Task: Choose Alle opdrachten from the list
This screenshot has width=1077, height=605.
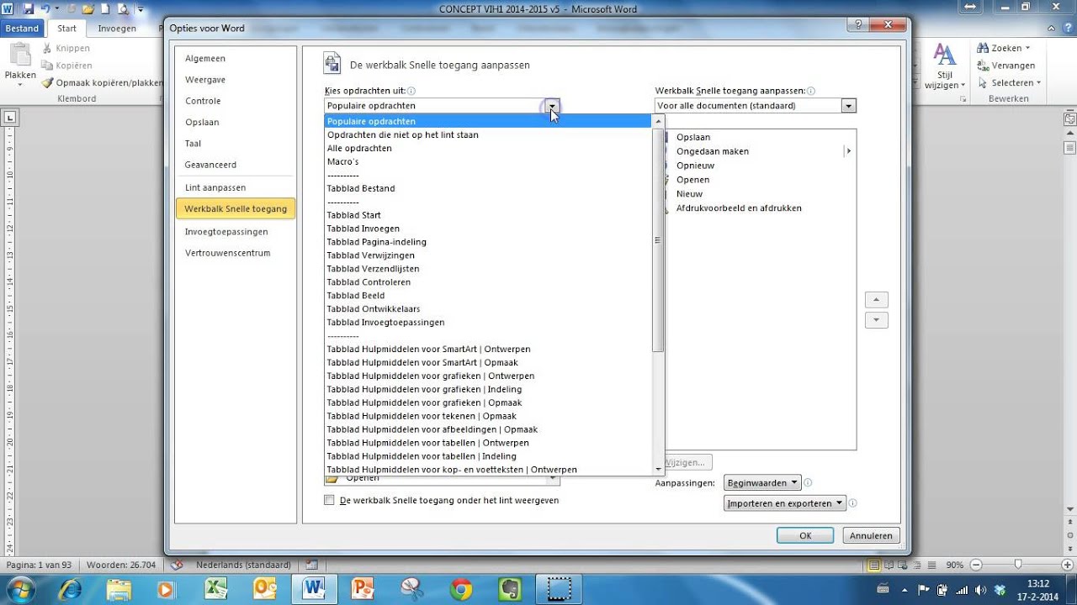Action: [489, 148]
